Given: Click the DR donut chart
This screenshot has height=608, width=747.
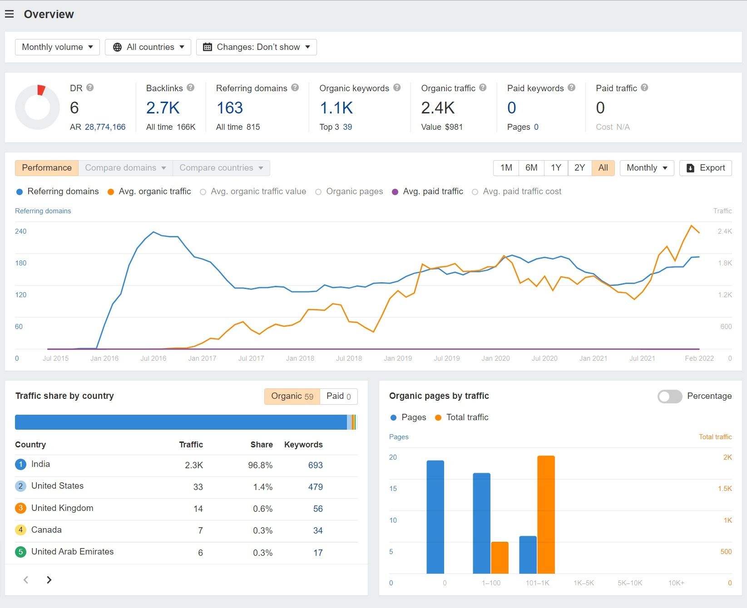Looking at the screenshot, I should point(37,107).
